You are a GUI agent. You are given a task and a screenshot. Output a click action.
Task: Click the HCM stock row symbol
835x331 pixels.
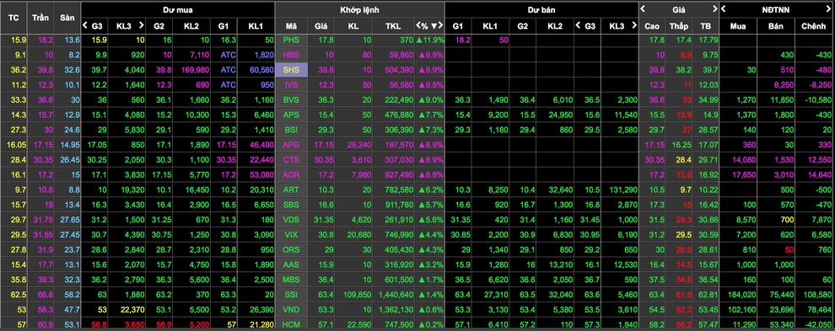(291, 323)
